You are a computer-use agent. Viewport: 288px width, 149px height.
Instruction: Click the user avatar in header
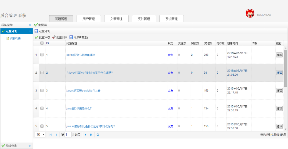(x=250, y=14)
